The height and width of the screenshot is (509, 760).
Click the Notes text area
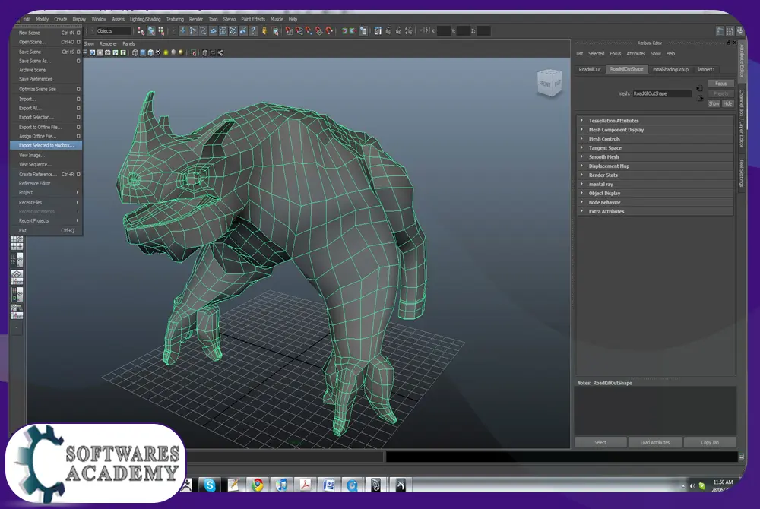click(x=655, y=411)
